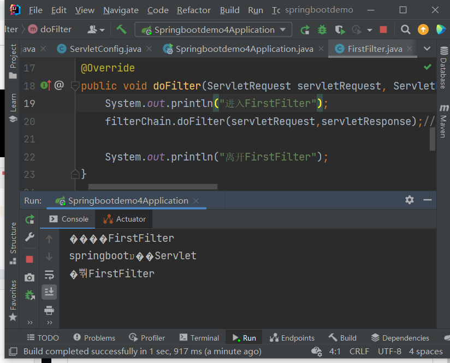Click the orange update arrow icon
The width and height of the screenshot is (450, 363).
(423, 29)
